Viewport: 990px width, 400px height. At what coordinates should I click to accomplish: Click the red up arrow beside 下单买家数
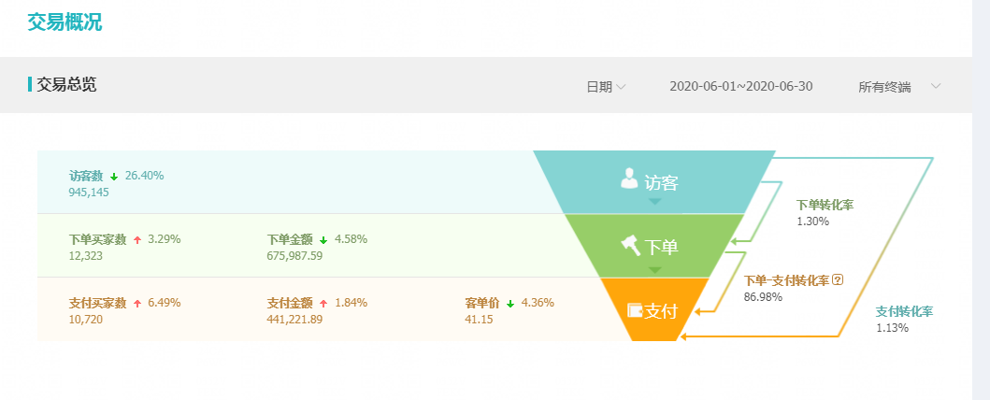(137, 240)
